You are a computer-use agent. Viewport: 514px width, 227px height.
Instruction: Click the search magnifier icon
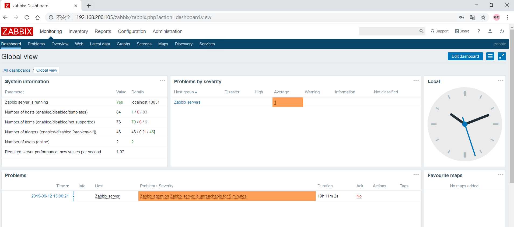coord(421,31)
